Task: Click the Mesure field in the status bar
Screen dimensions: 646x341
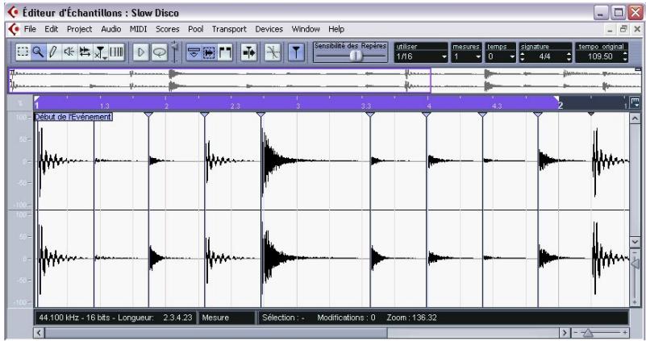Action: click(x=227, y=318)
